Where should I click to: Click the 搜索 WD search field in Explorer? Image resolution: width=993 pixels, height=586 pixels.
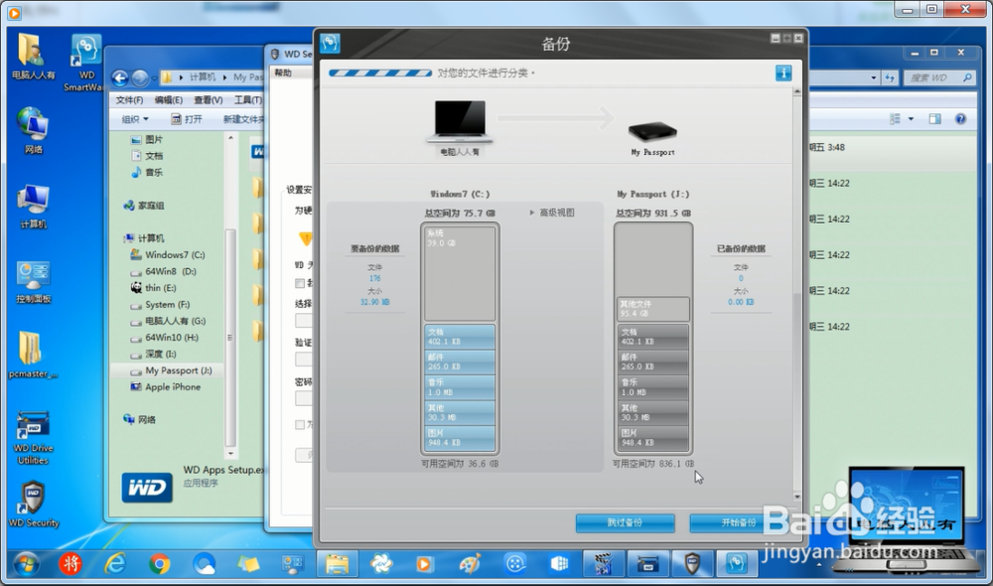(940, 77)
